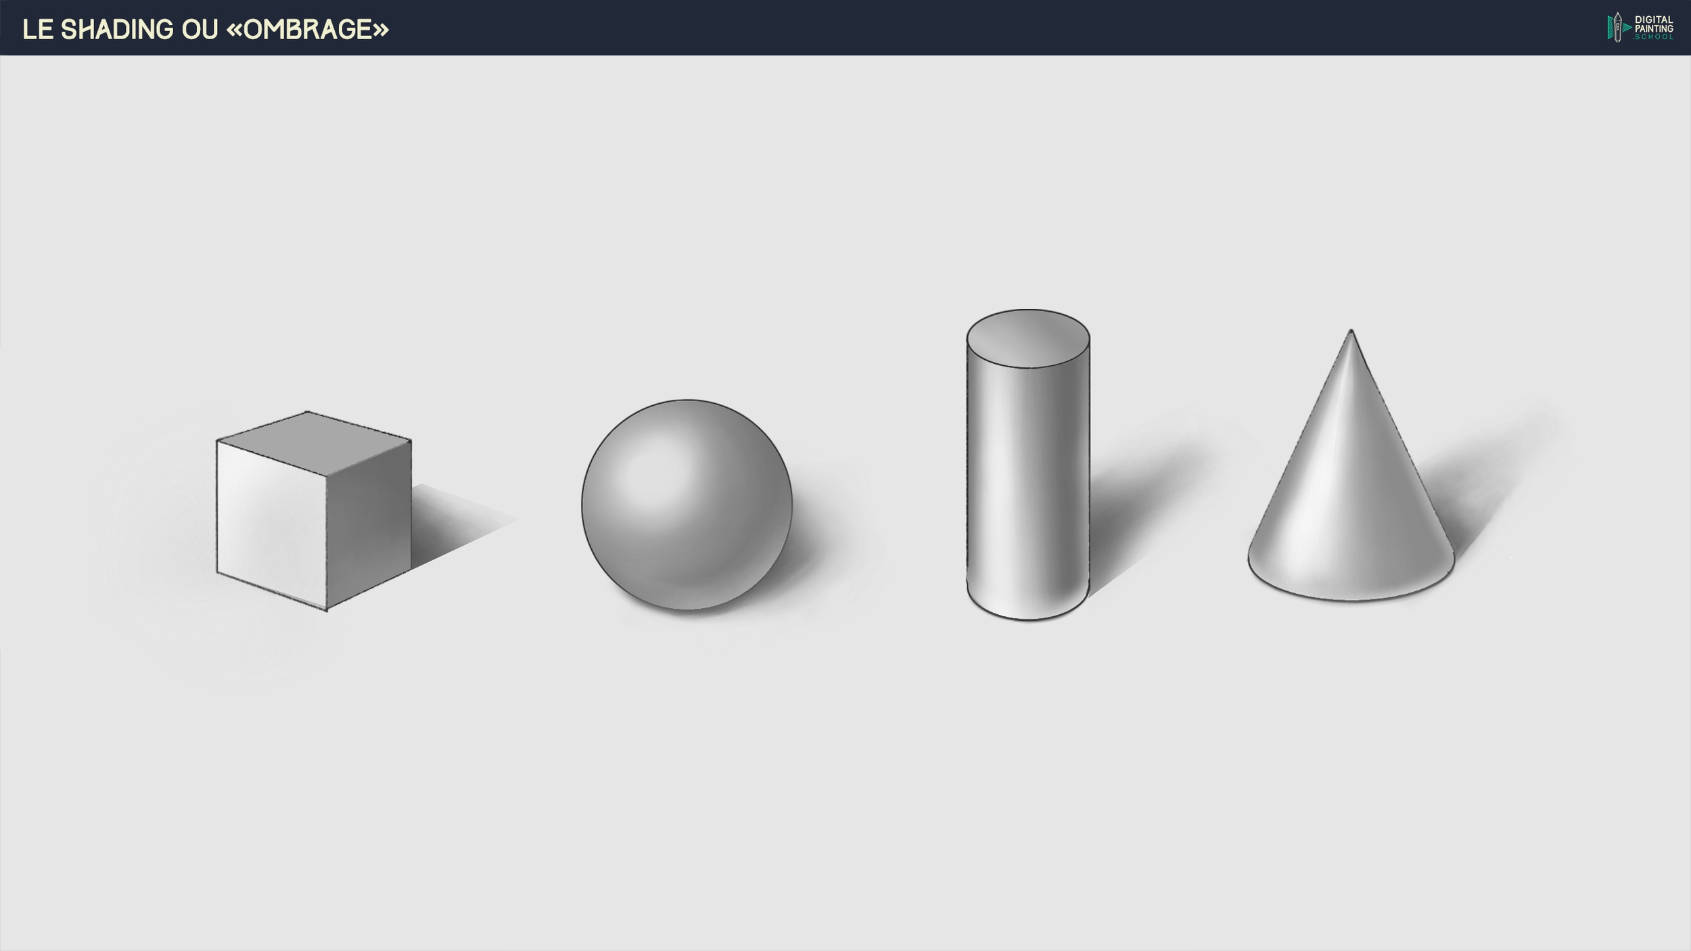Click the slide title 'Le Shading ou Ombrage'
1691x951 pixels.
click(x=206, y=29)
